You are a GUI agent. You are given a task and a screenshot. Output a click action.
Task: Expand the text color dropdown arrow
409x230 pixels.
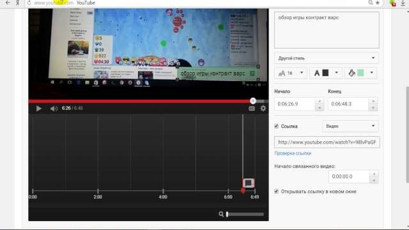(x=337, y=73)
